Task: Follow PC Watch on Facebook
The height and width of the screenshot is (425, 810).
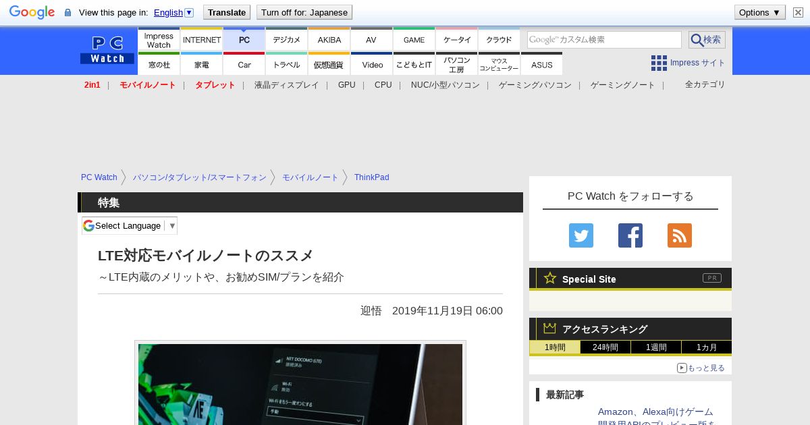Action: (630, 235)
